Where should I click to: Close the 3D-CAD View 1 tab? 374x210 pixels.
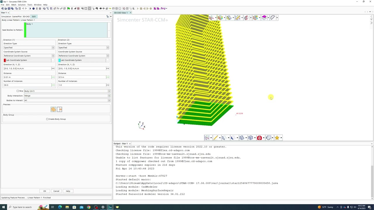coord(130,13)
